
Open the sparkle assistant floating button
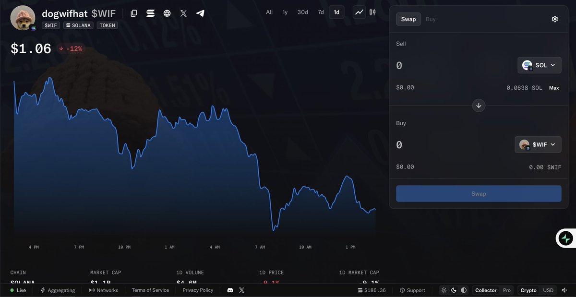click(565, 238)
